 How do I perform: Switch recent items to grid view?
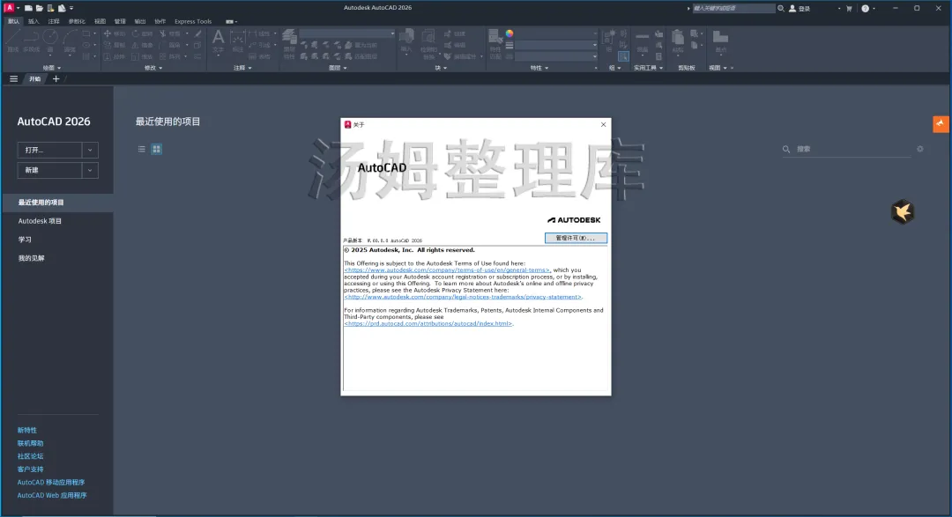tap(157, 149)
